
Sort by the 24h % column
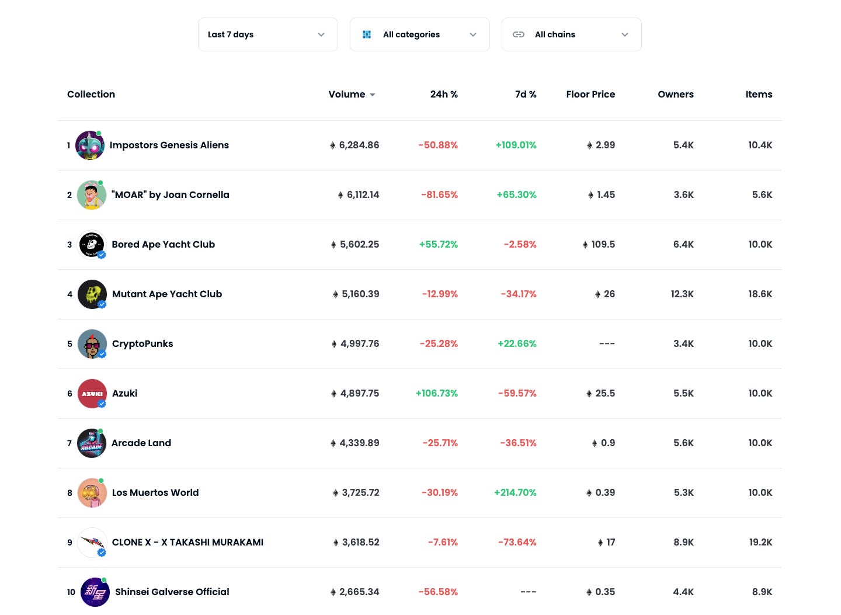pyautogui.click(x=444, y=94)
